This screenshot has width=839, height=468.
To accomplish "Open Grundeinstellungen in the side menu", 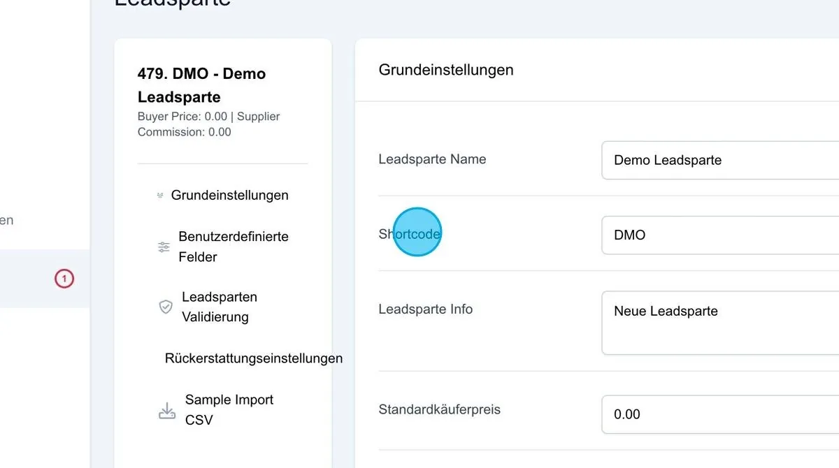I will 229,195.
